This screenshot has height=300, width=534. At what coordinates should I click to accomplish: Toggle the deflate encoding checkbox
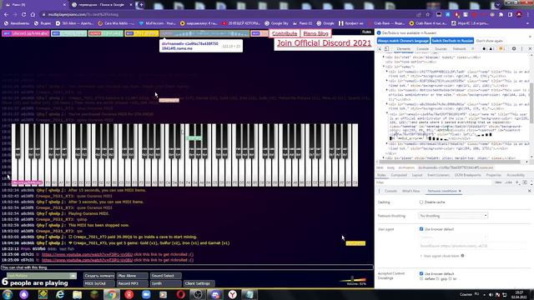click(421, 278)
